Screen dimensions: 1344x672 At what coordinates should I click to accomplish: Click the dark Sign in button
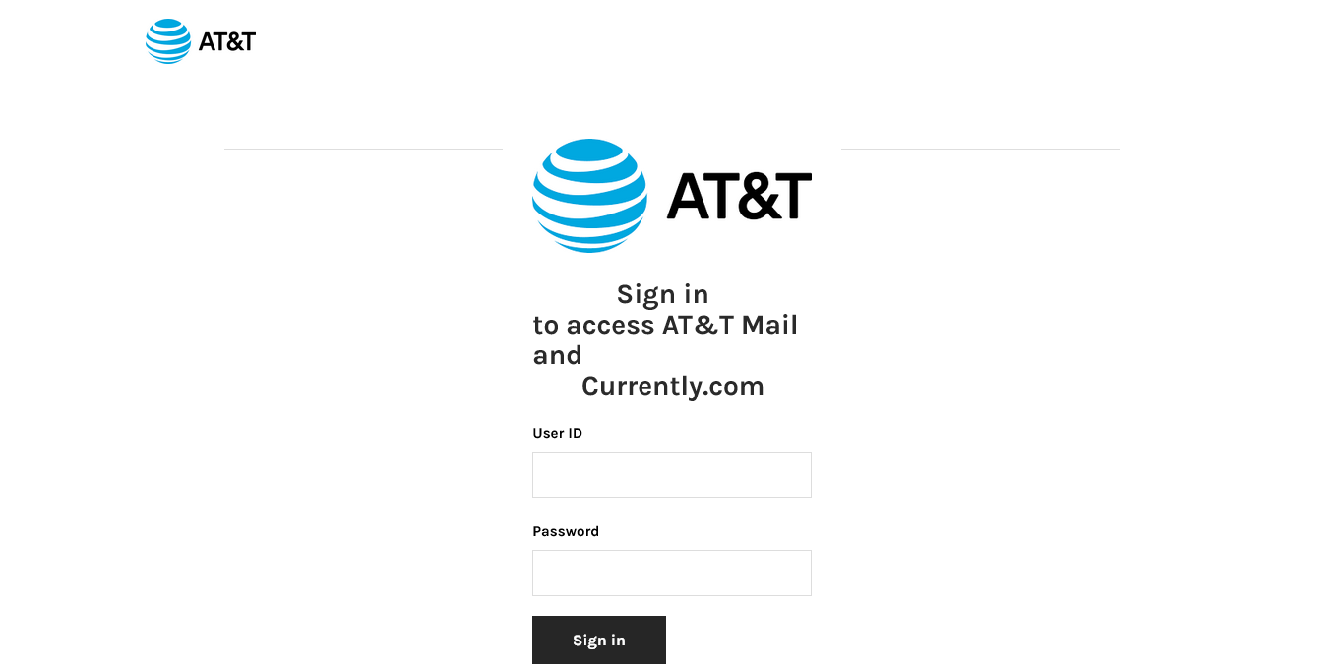point(599,640)
